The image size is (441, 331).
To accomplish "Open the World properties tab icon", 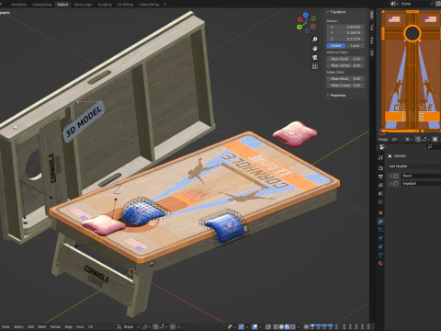I will [380, 202].
